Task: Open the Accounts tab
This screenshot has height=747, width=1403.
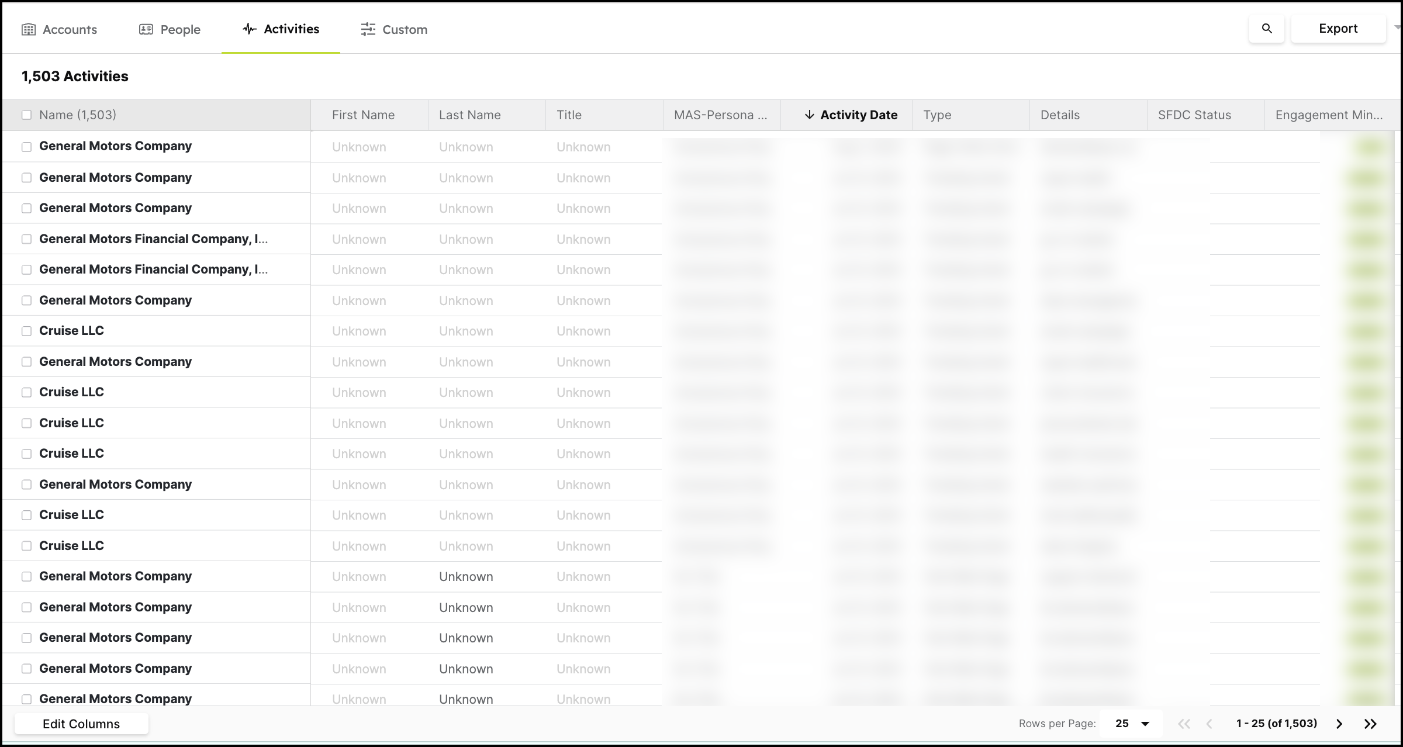Action: click(x=60, y=29)
